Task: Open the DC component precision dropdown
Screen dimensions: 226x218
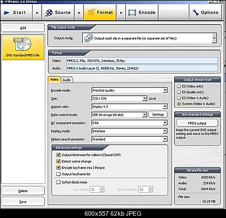Action: [165, 123]
